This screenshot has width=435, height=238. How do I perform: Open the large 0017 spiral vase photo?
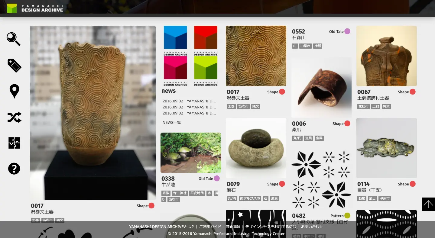click(x=93, y=113)
